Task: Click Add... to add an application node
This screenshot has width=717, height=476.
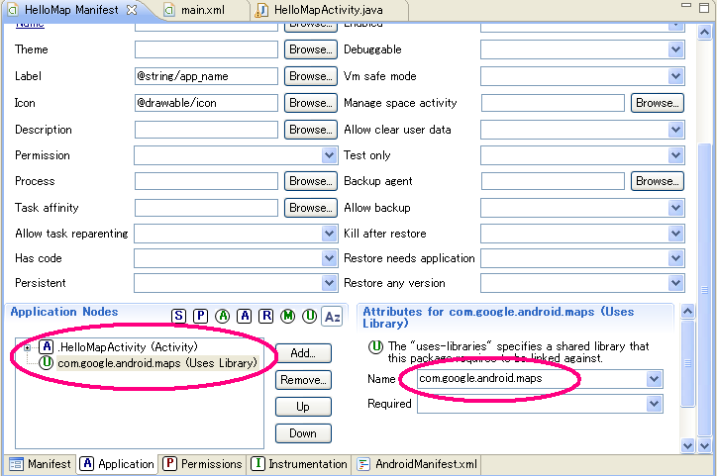Action: click(x=303, y=353)
